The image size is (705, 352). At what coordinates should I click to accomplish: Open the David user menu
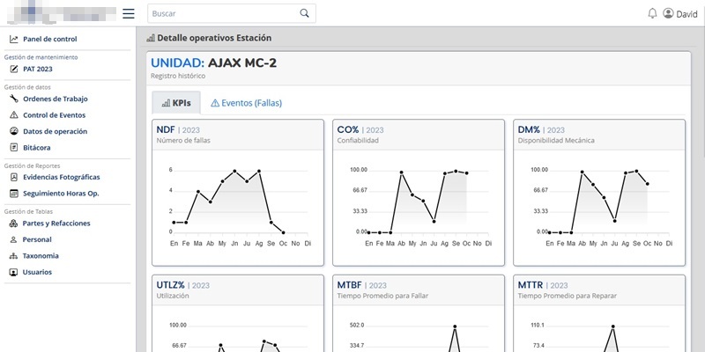[679, 13]
